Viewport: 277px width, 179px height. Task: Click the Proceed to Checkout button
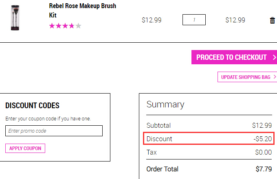point(234,57)
